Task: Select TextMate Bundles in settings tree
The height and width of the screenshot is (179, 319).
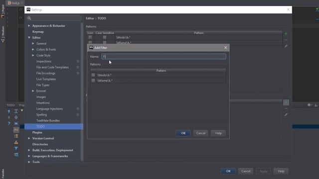Action: tap(48, 120)
